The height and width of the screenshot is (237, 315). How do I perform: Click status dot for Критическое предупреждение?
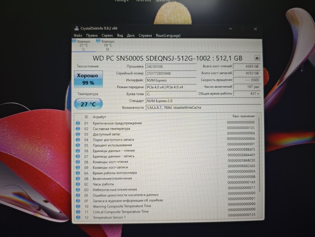click(78, 123)
